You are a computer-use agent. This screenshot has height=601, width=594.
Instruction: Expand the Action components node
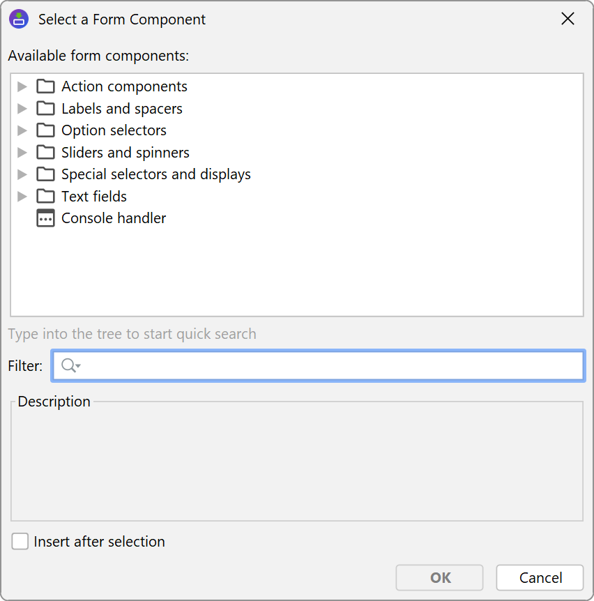[x=22, y=86]
